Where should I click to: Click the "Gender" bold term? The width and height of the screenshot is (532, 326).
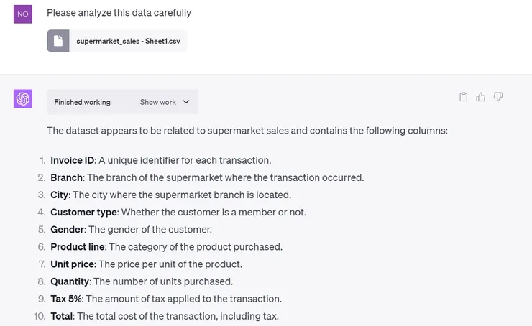click(x=67, y=229)
